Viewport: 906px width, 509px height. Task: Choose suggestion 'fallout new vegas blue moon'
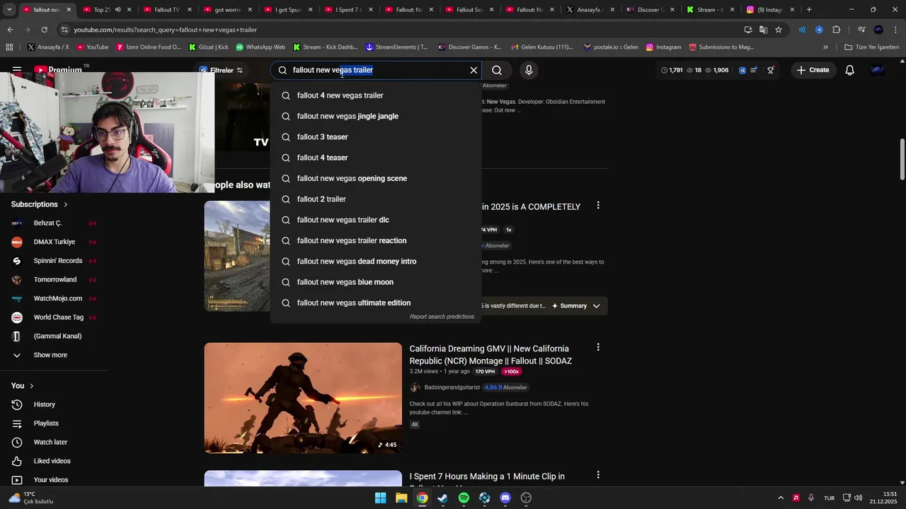tap(375, 282)
